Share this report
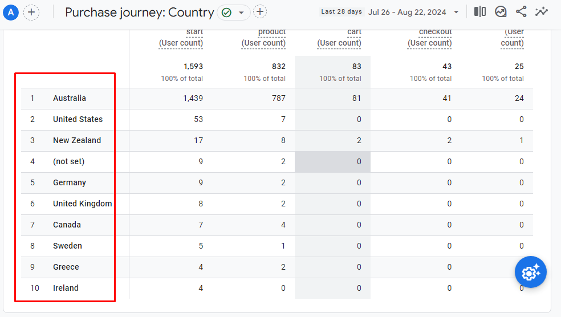The image size is (561, 317). coord(521,12)
